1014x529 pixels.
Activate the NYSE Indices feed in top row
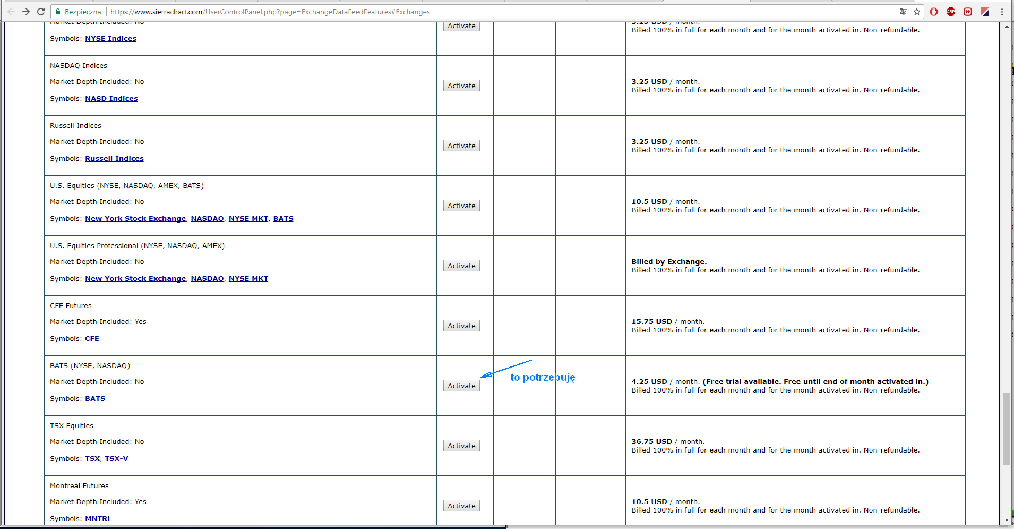[x=461, y=26]
